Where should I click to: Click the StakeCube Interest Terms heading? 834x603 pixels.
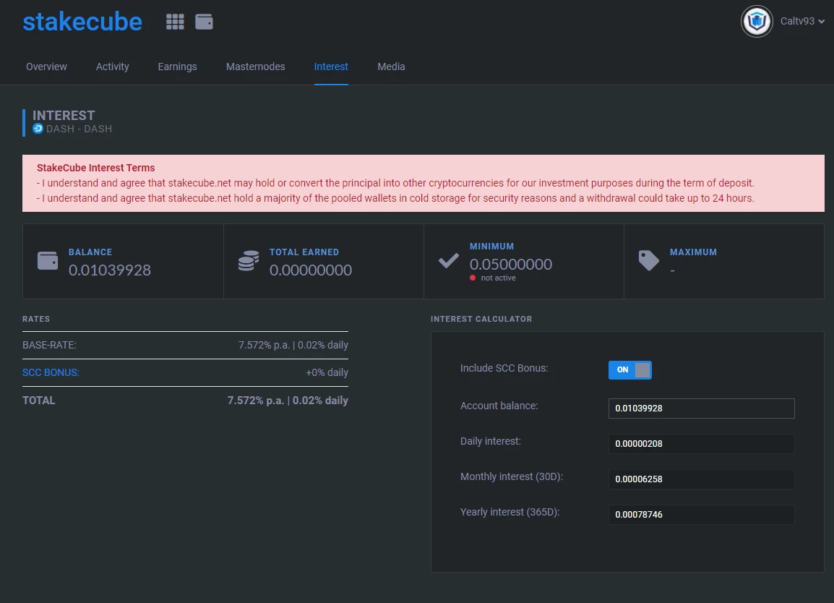click(95, 168)
